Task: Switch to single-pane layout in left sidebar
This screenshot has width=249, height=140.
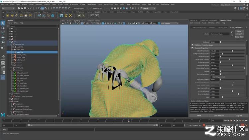Action: click(x=3, y=63)
